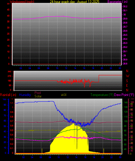The height and width of the screenshot is (161, 135).
Task: Select barometer axis value 29.1
Action: (125, 51)
